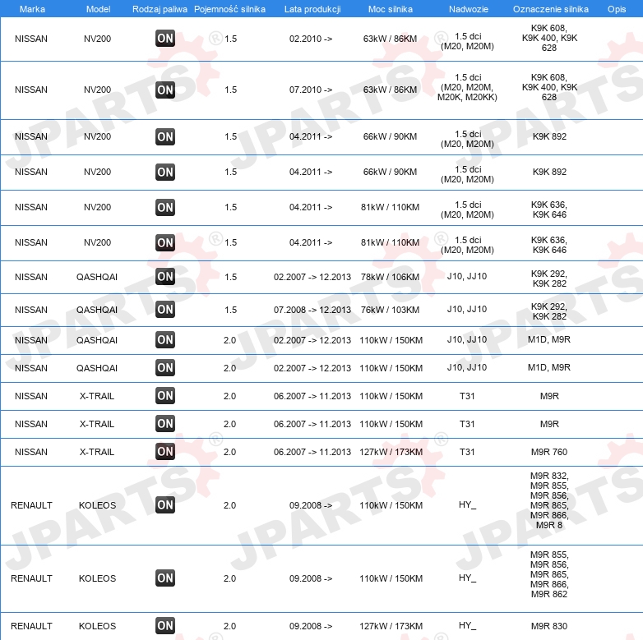Viewport: 643px width, 640px height.
Task: Click the Moc silnika column header
Action: point(391,9)
